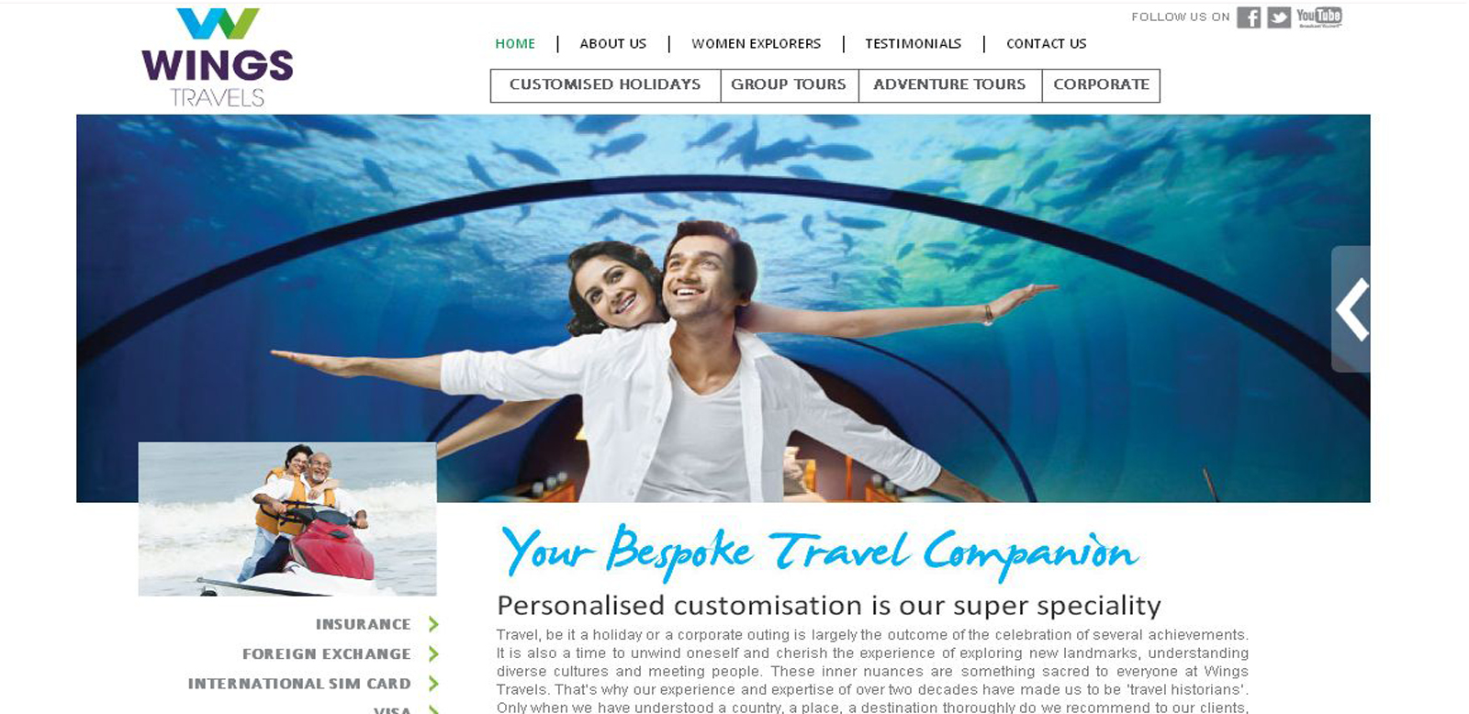The image size is (1469, 714).
Task: Click the Wings Travels logo
Action: coord(218,57)
